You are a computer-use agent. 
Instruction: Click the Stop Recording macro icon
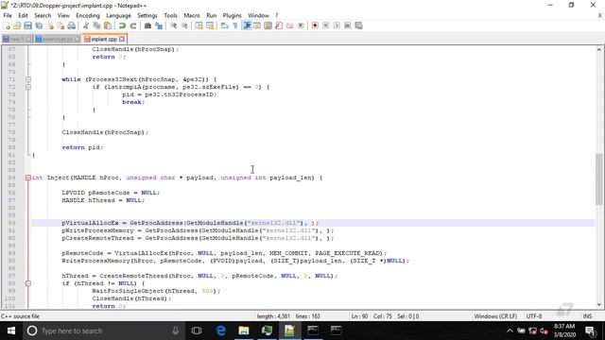click(x=325, y=25)
